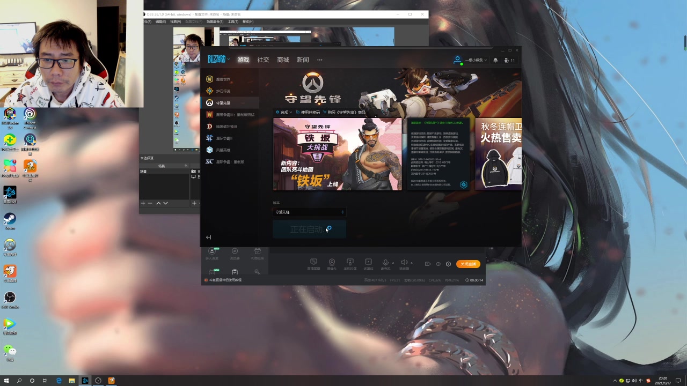
Task: Switch to the 社交 tab
Action: pos(263,60)
